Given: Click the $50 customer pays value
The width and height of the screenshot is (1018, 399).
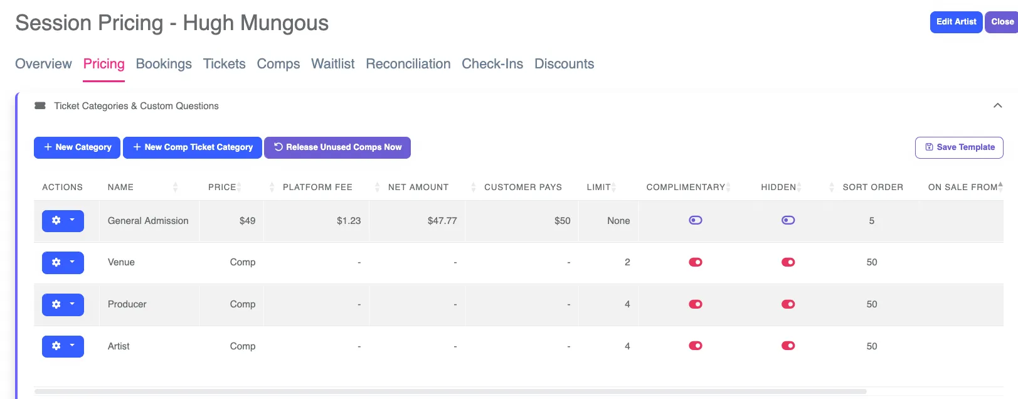Looking at the screenshot, I should pyautogui.click(x=563, y=221).
